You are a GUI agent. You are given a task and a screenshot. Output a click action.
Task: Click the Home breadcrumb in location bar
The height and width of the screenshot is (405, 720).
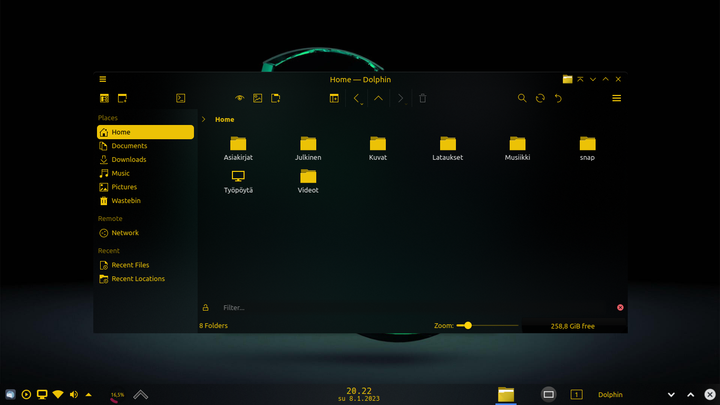click(x=225, y=120)
